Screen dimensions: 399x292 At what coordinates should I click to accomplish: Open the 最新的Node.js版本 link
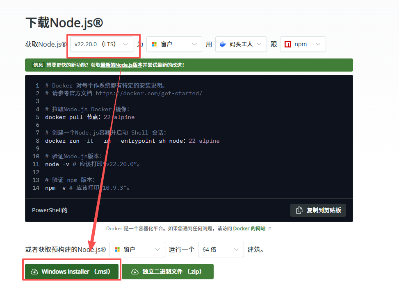[x=121, y=65]
